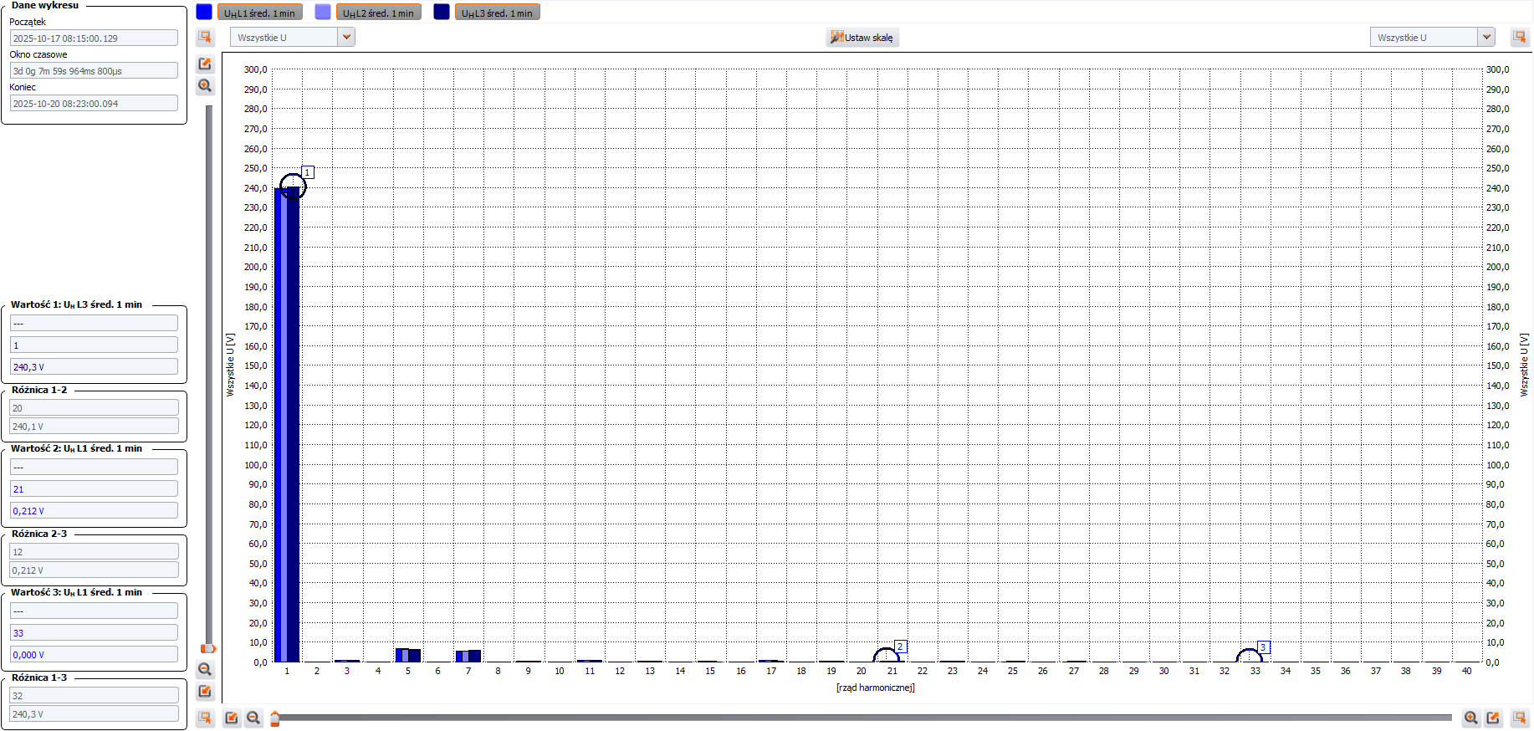
Task: Click the horizontal zoom-out magnifier at bottom left
Action: tap(253, 718)
